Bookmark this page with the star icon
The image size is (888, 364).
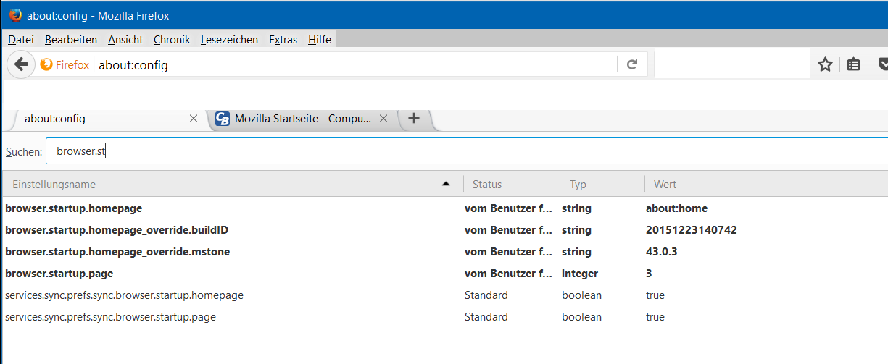pyautogui.click(x=825, y=64)
